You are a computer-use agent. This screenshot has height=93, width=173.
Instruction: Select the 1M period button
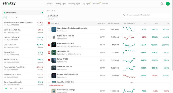point(6,89)
